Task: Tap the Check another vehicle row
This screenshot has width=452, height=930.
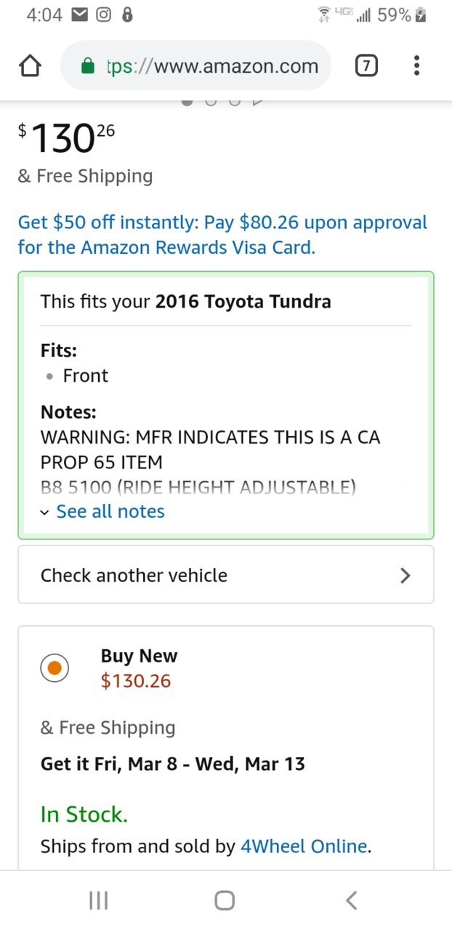Action: click(226, 574)
